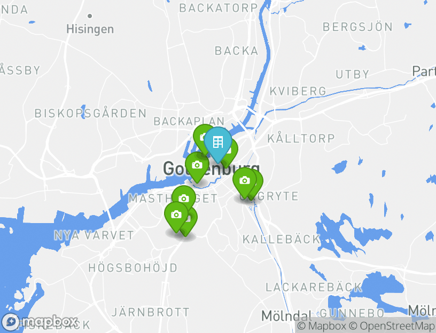
Task: Open the © Mapbox attribution link
Action: coord(322,326)
